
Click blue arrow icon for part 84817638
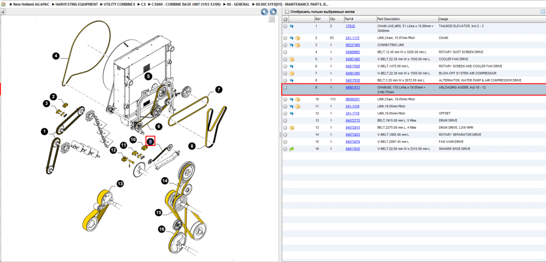coord(292,81)
